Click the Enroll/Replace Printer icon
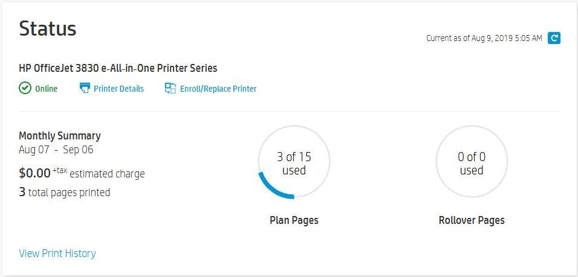Image resolution: width=578 pixels, height=277 pixels. (x=170, y=88)
